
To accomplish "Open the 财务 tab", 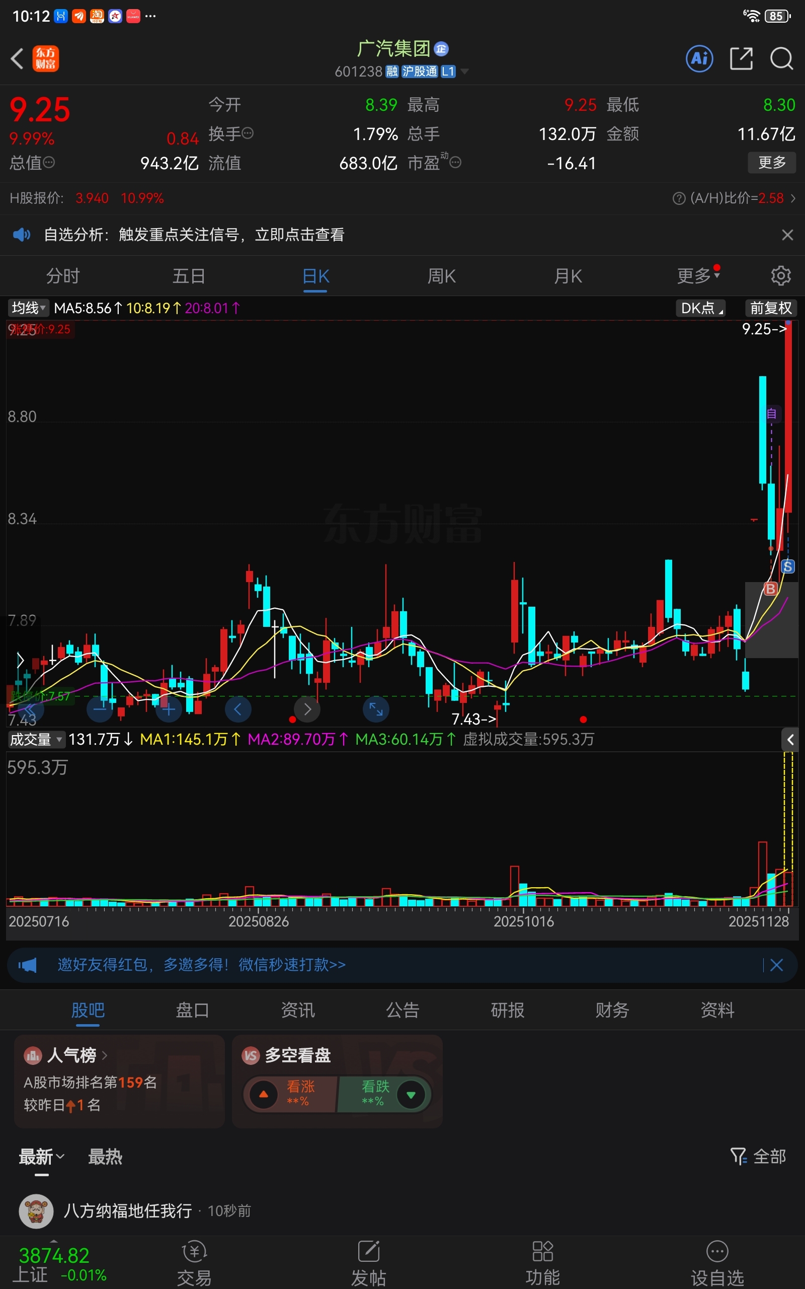I will (x=612, y=1010).
